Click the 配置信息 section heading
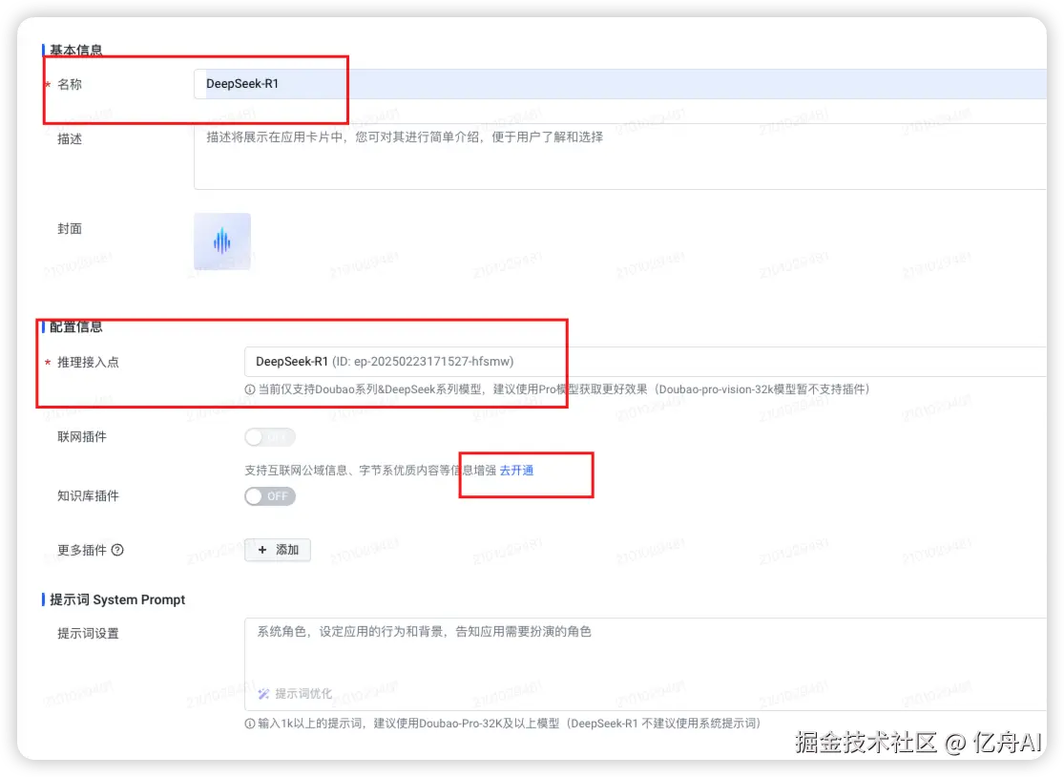The height and width of the screenshot is (777, 1064). pos(75,327)
